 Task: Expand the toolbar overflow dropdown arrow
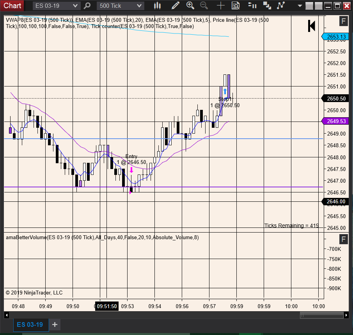click(300, 5)
